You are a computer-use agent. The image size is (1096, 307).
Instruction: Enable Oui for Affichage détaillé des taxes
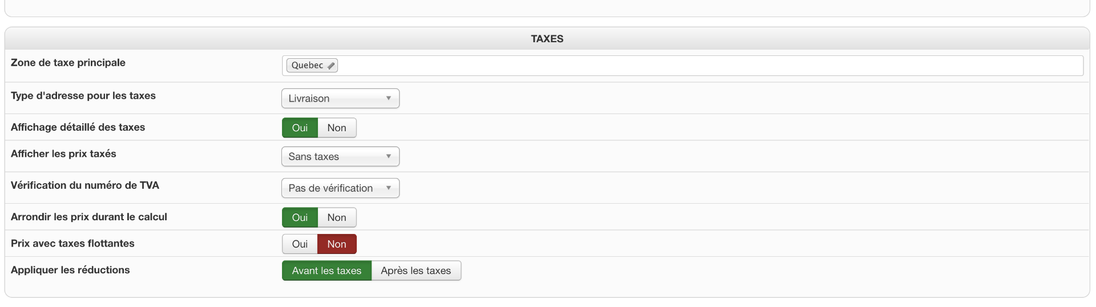click(x=300, y=128)
